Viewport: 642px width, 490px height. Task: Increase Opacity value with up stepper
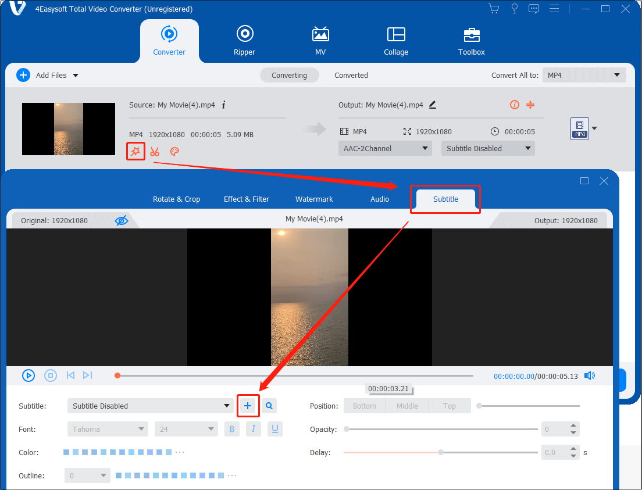573,425
